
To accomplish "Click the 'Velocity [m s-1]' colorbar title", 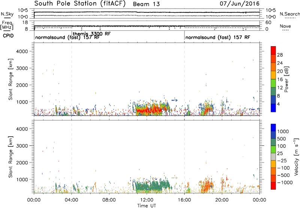I will tap(296, 157).
